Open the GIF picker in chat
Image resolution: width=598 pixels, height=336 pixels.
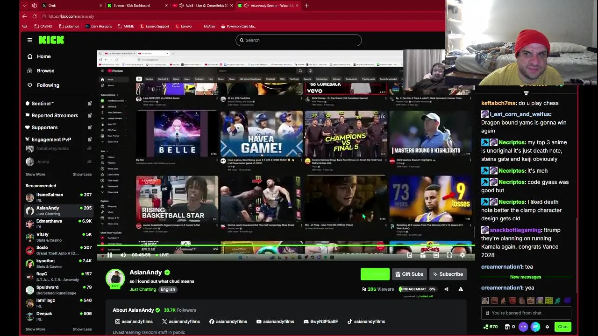pos(535,327)
